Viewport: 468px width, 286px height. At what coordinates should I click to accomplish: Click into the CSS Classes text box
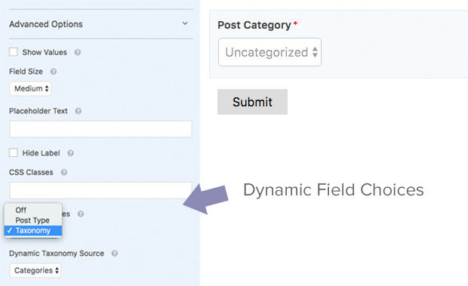pyautogui.click(x=100, y=190)
